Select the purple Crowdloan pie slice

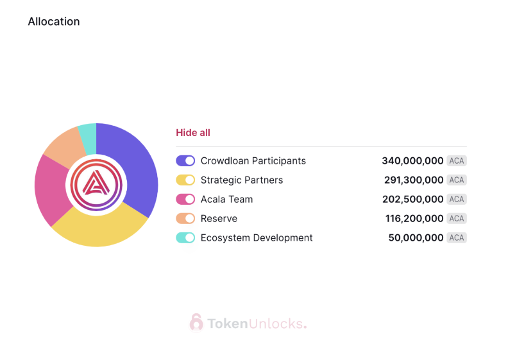(x=136, y=162)
